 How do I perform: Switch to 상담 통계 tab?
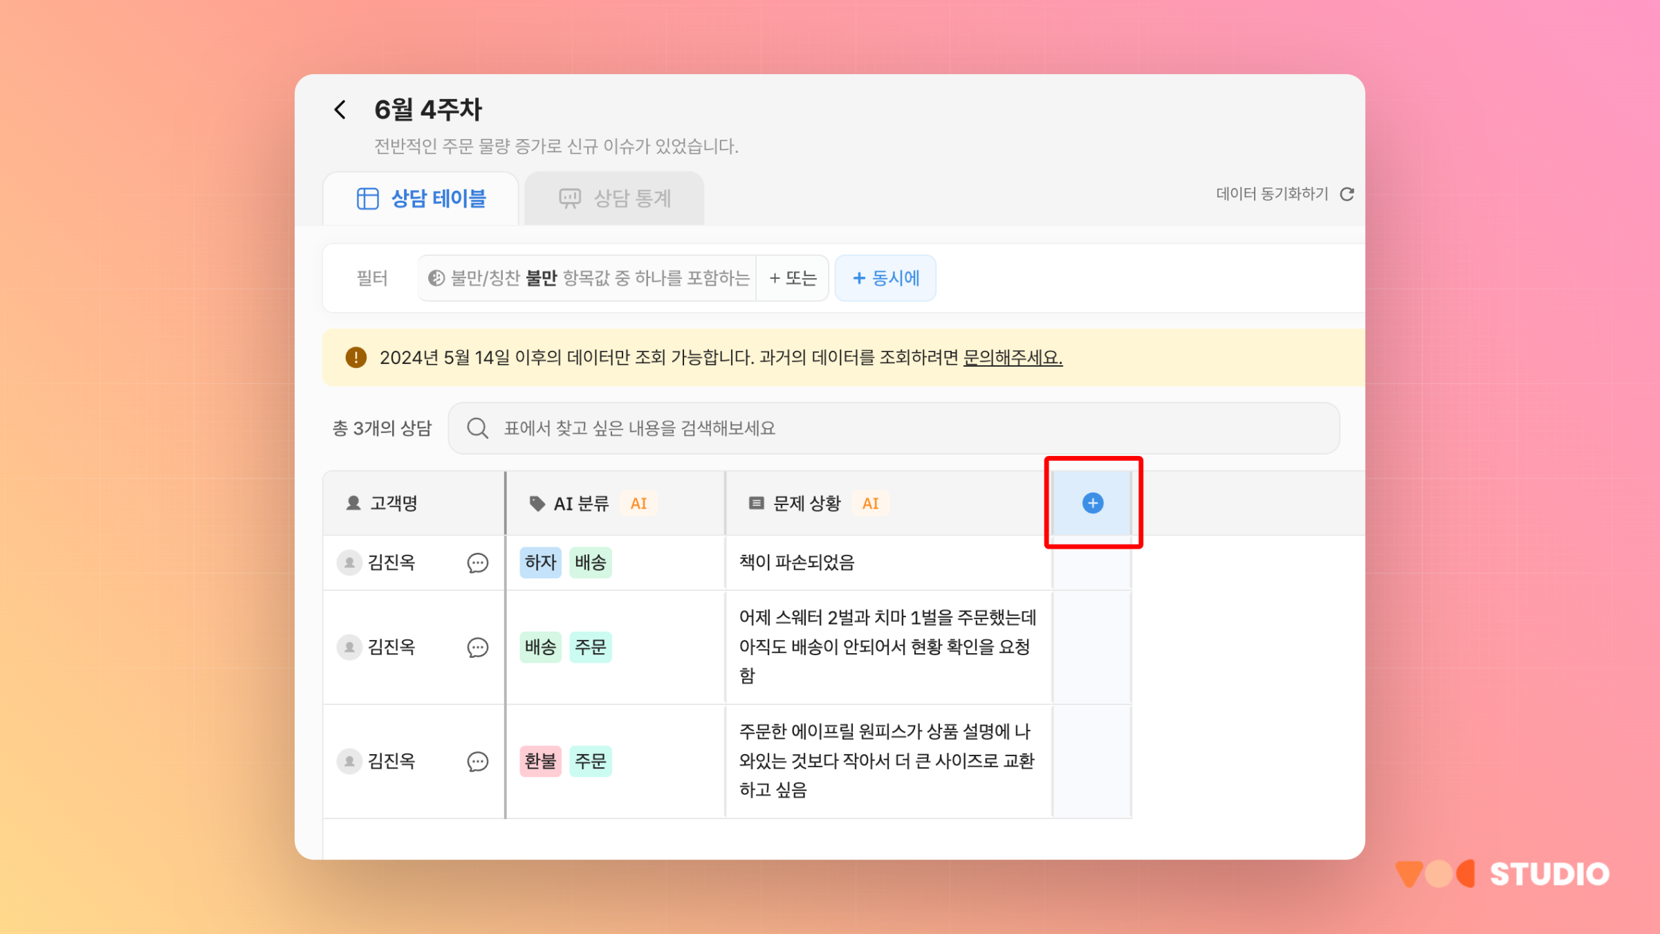point(614,199)
